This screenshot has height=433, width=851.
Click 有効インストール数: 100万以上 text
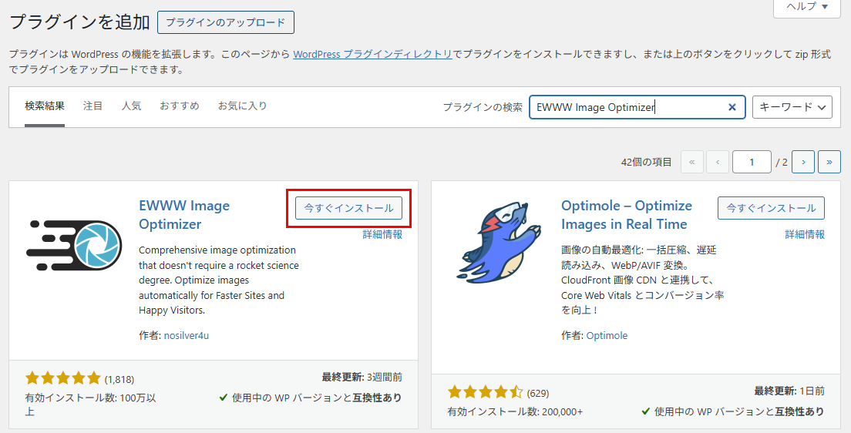pos(91,404)
